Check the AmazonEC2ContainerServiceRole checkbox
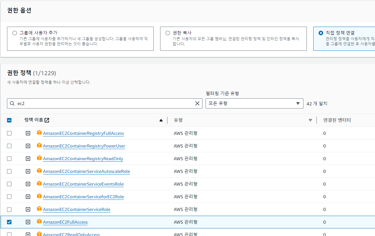375x236 pixels. pyautogui.click(x=9, y=210)
